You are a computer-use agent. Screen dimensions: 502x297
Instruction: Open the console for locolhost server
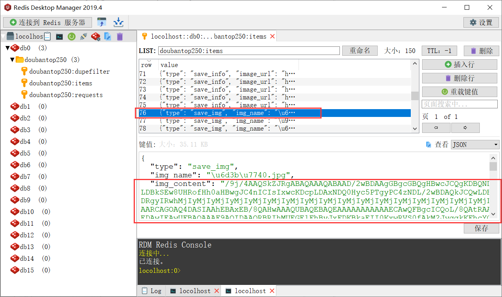(59, 37)
